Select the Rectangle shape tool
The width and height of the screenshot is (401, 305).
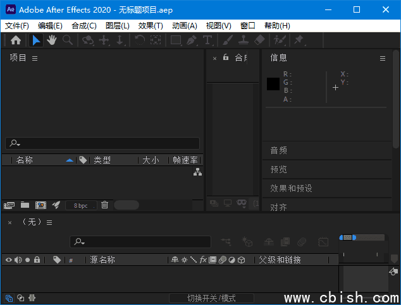(176, 40)
